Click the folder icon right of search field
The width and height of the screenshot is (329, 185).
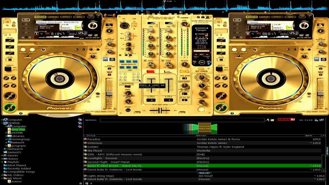pyautogui.click(x=272, y=120)
